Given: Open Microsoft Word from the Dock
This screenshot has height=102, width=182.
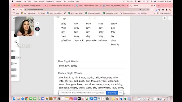Looking at the screenshot, I should [121, 99].
